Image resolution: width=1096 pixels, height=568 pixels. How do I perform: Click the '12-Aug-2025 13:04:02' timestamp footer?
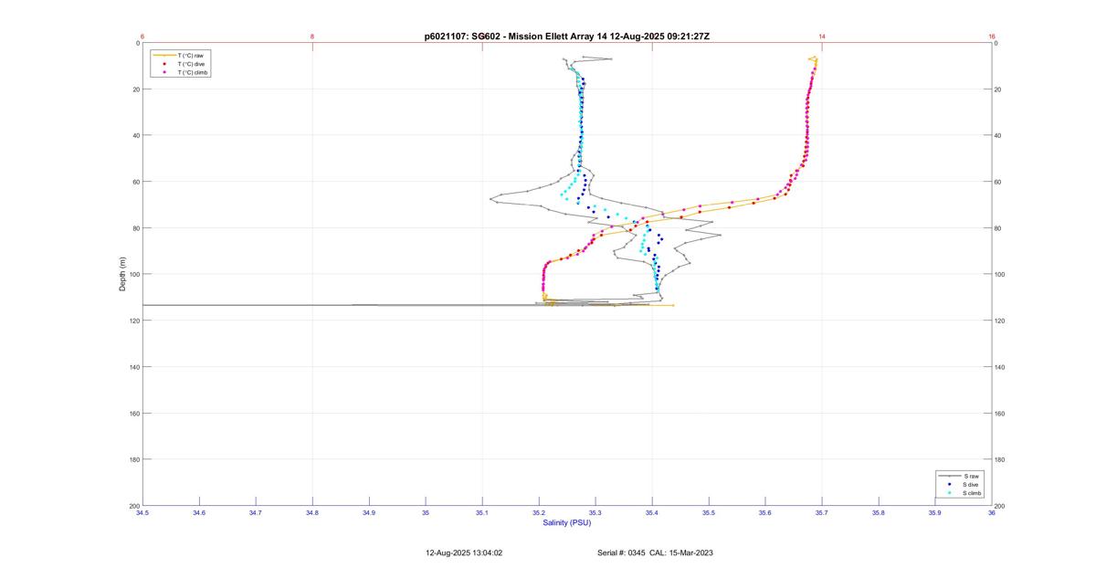coord(464,552)
